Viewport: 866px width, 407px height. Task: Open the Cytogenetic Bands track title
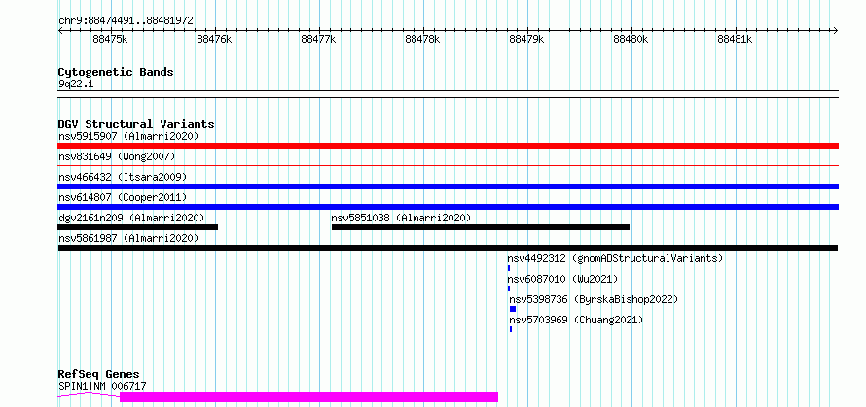click(x=116, y=72)
